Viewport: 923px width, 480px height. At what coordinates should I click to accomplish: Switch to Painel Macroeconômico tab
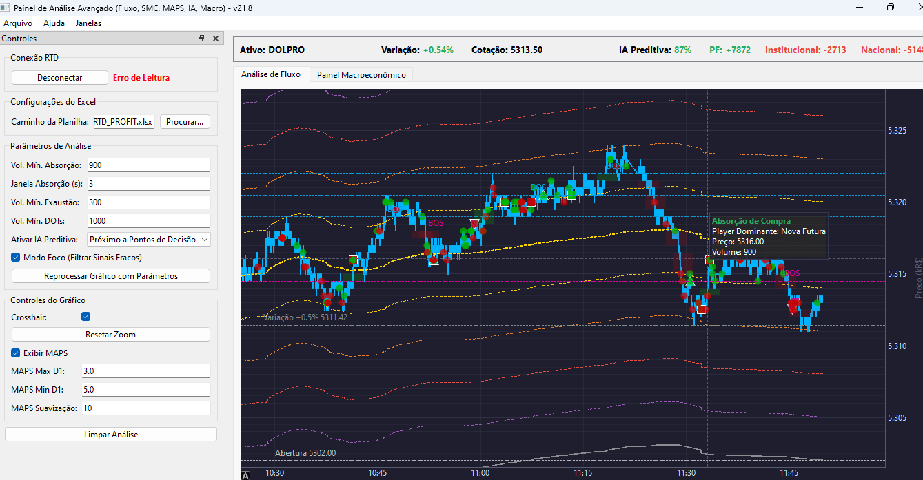(x=361, y=74)
